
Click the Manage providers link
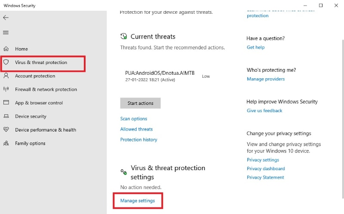(265, 79)
